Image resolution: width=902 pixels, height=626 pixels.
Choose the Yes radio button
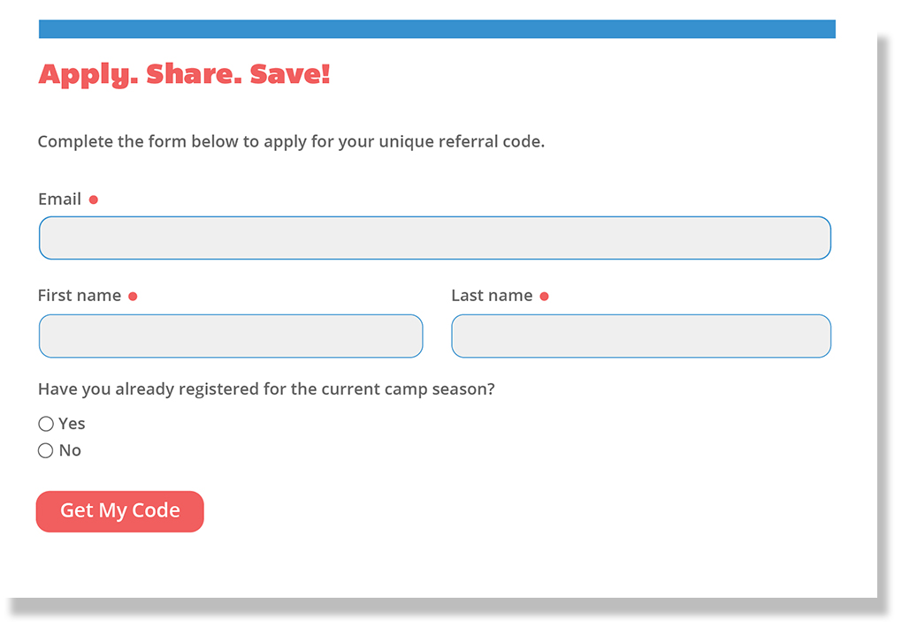(46, 424)
